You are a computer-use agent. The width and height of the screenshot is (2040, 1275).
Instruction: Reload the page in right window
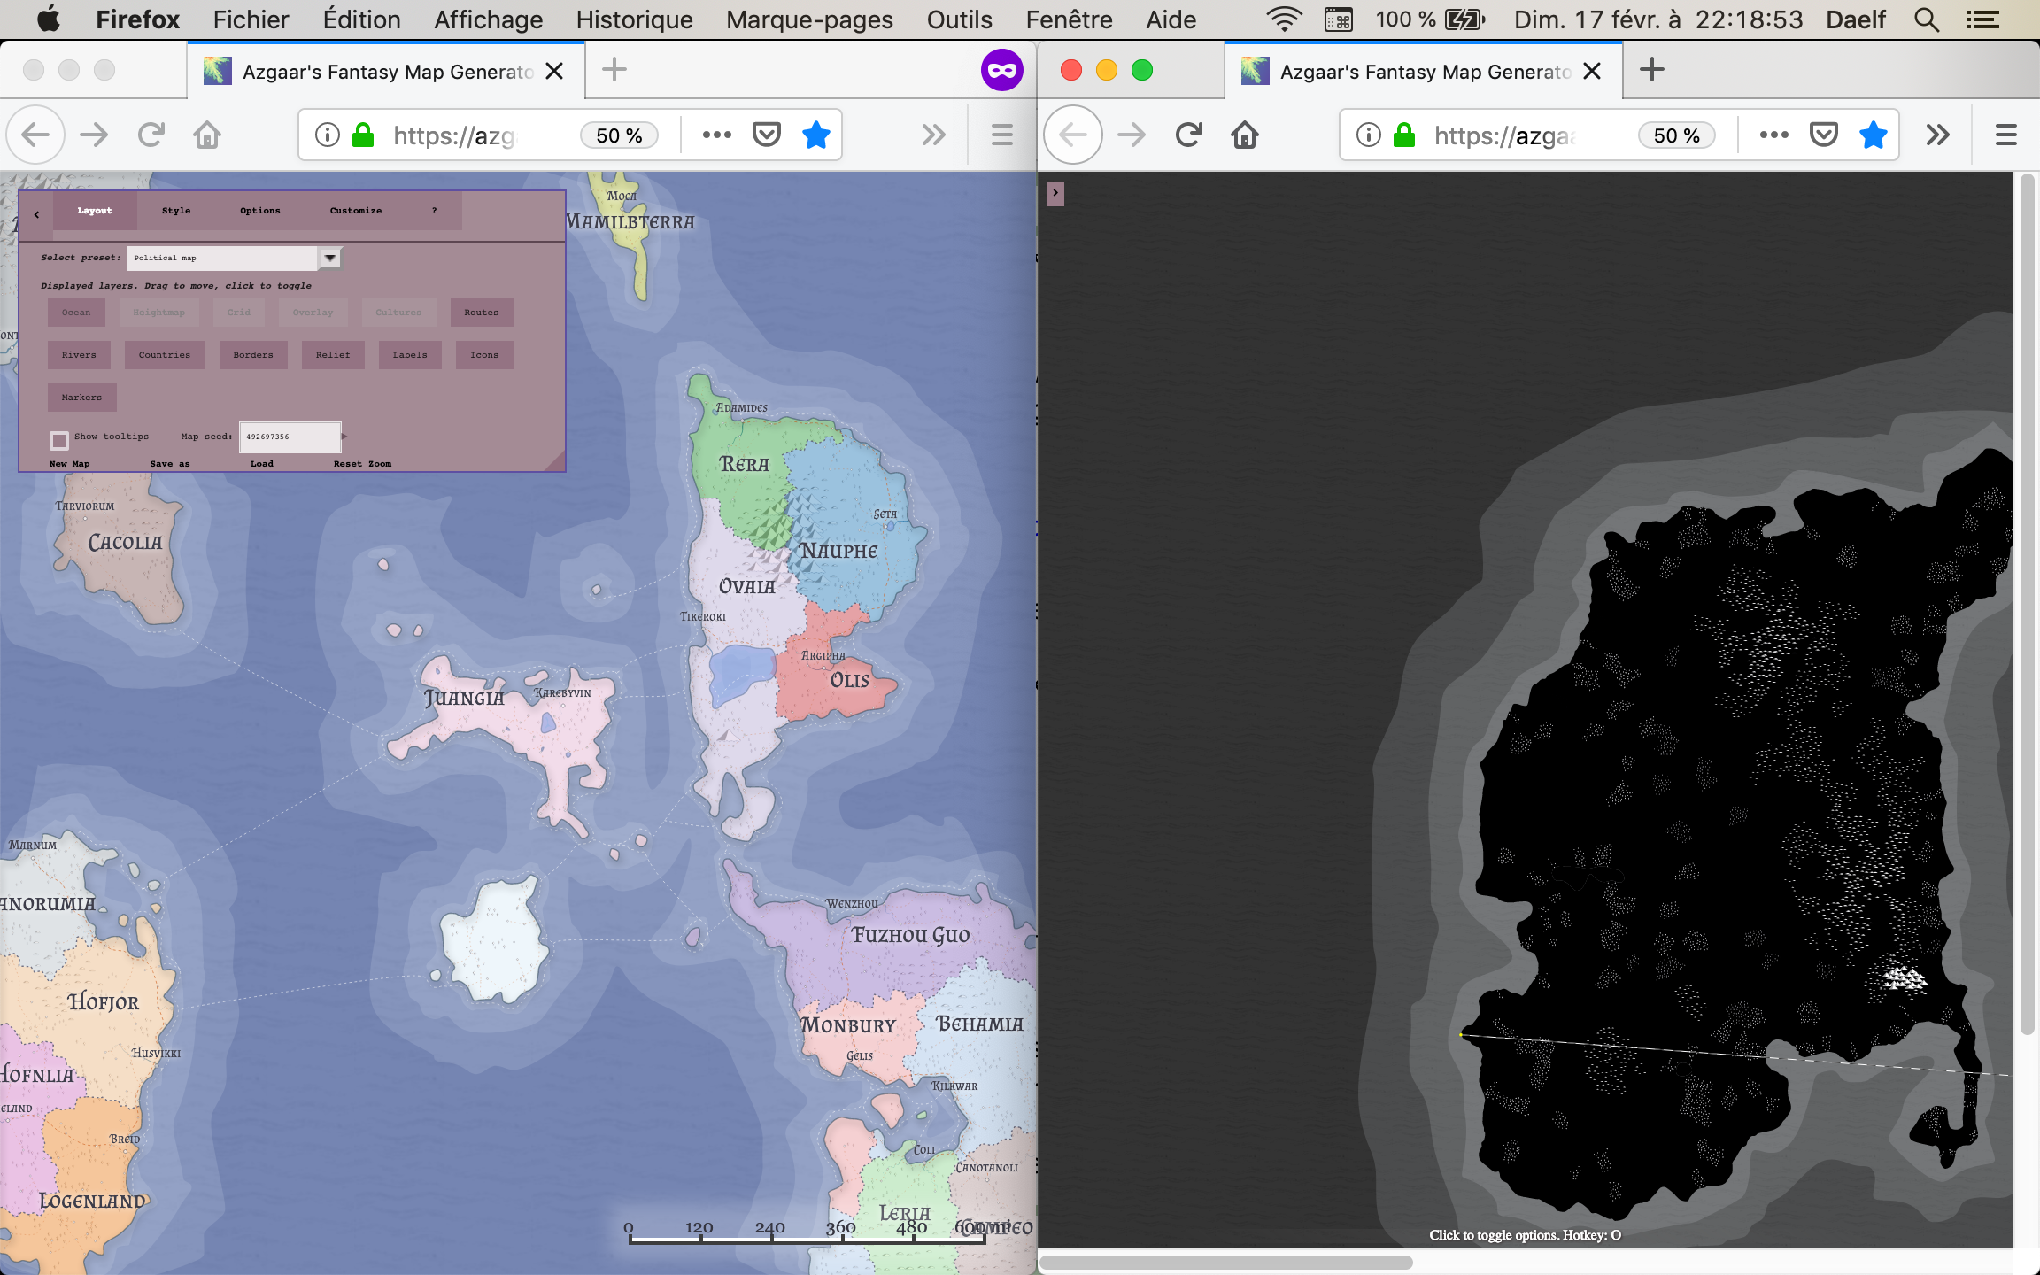(x=1188, y=135)
